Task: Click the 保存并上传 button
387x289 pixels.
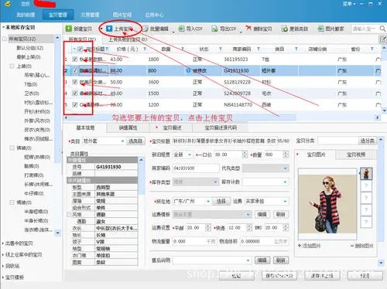Action: point(322,276)
